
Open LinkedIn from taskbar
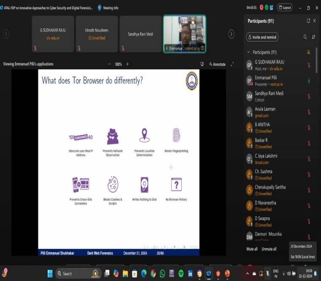[x=190, y=274]
